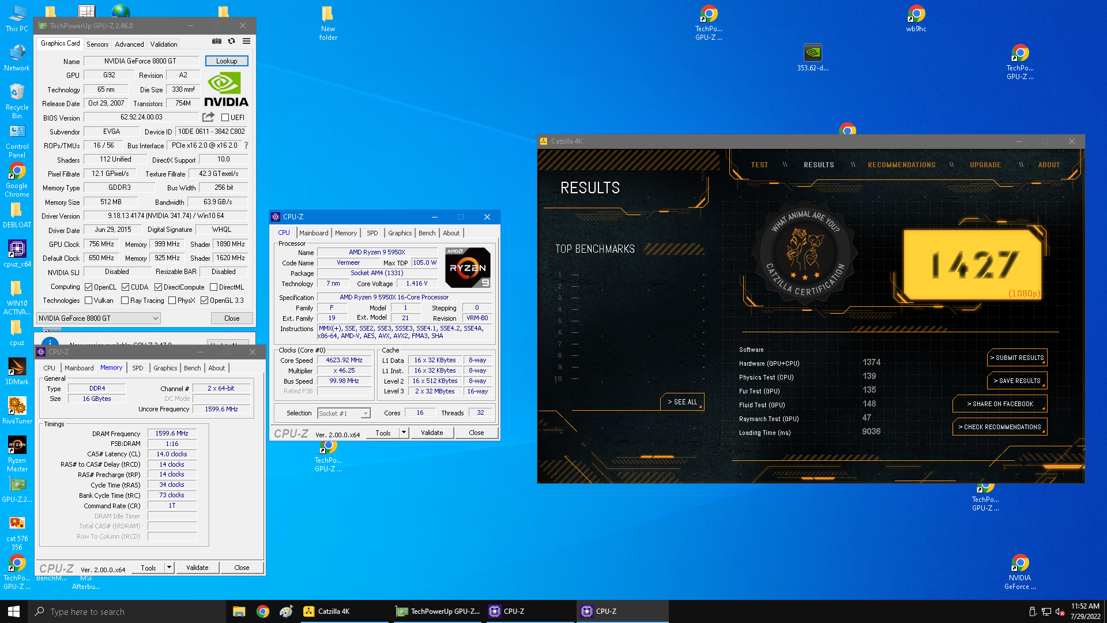Open This PC desktop icon
The image size is (1107, 623).
coord(17,18)
